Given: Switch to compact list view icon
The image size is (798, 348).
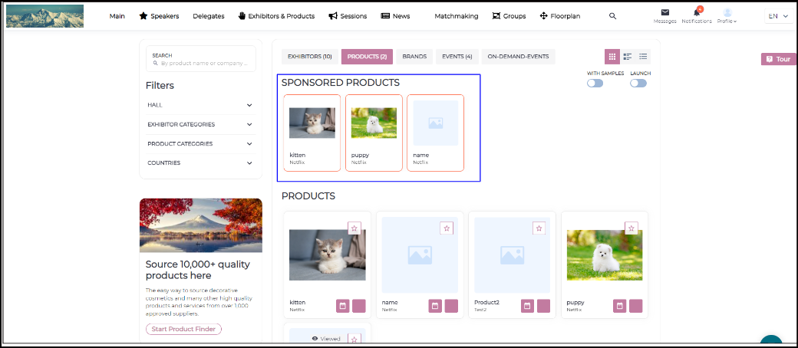Looking at the screenshot, I should [643, 57].
